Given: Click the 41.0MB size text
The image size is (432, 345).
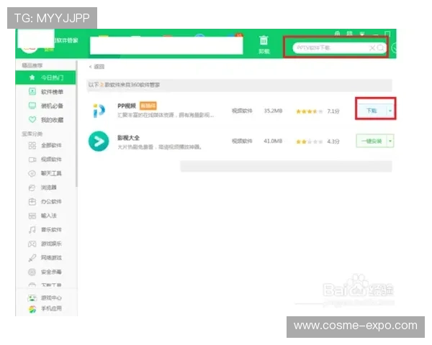Looking at the screenshot, I should coord(273,141).
